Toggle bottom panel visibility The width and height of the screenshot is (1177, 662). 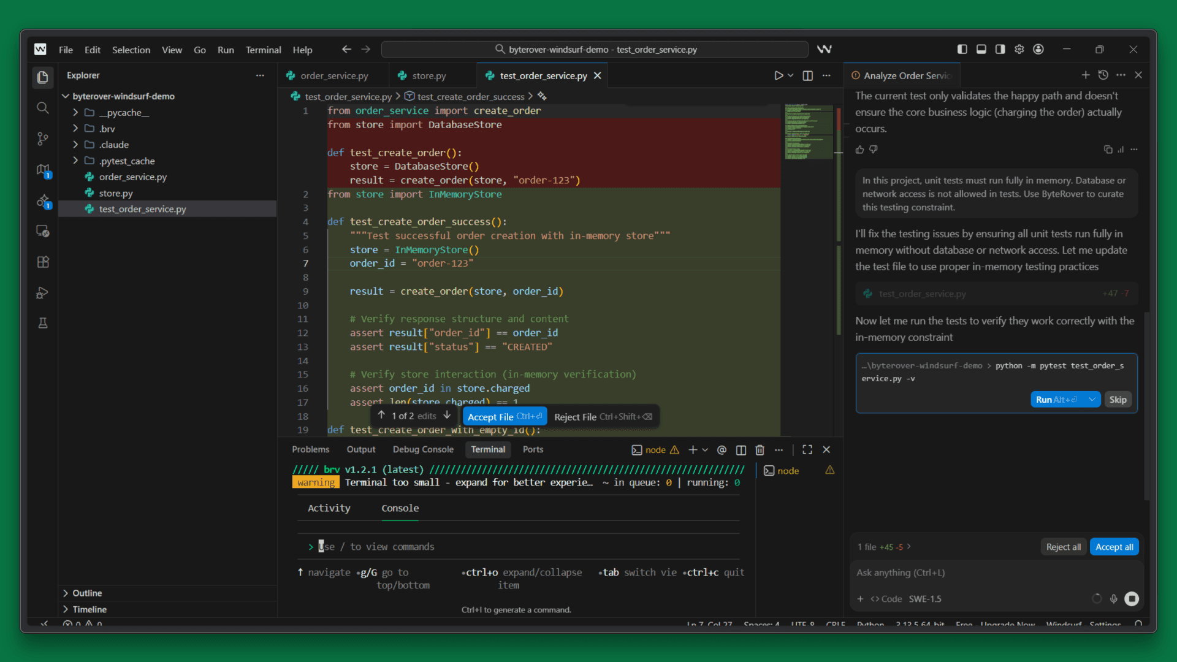pyautogui.click(x=981, y=49)
